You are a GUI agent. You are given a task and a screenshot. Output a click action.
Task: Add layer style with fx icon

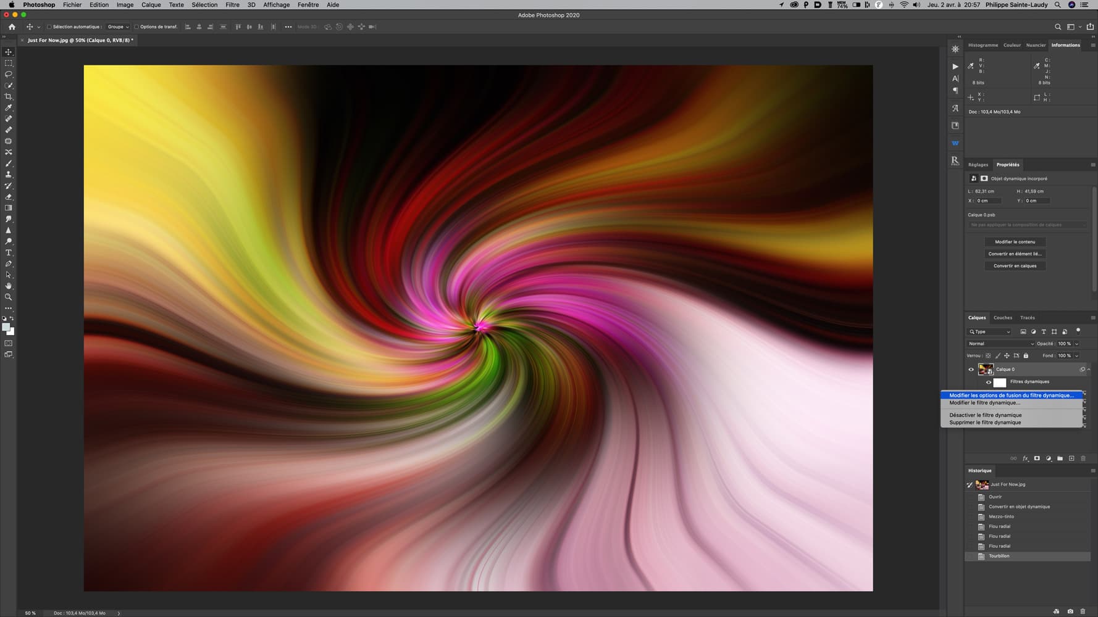pos(1025,458)
